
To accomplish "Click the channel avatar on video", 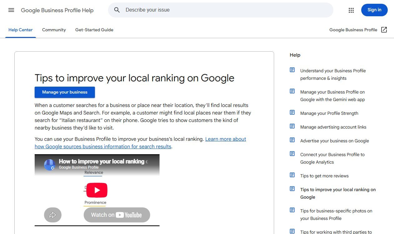I will pyautogui.click(x=50, y=165).
